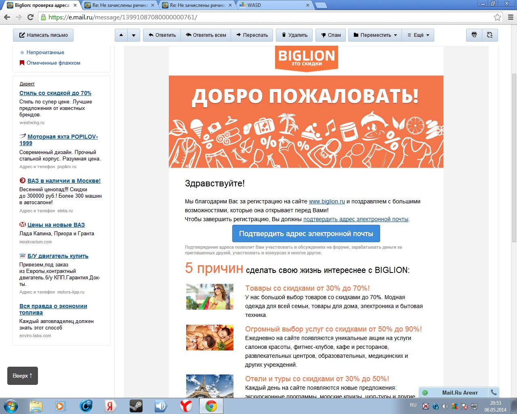Viewport: 517px width, 414px height.
Task: Click Отели и туры со скидками heading
Action: pyautogui.click(x=317, y=379)
